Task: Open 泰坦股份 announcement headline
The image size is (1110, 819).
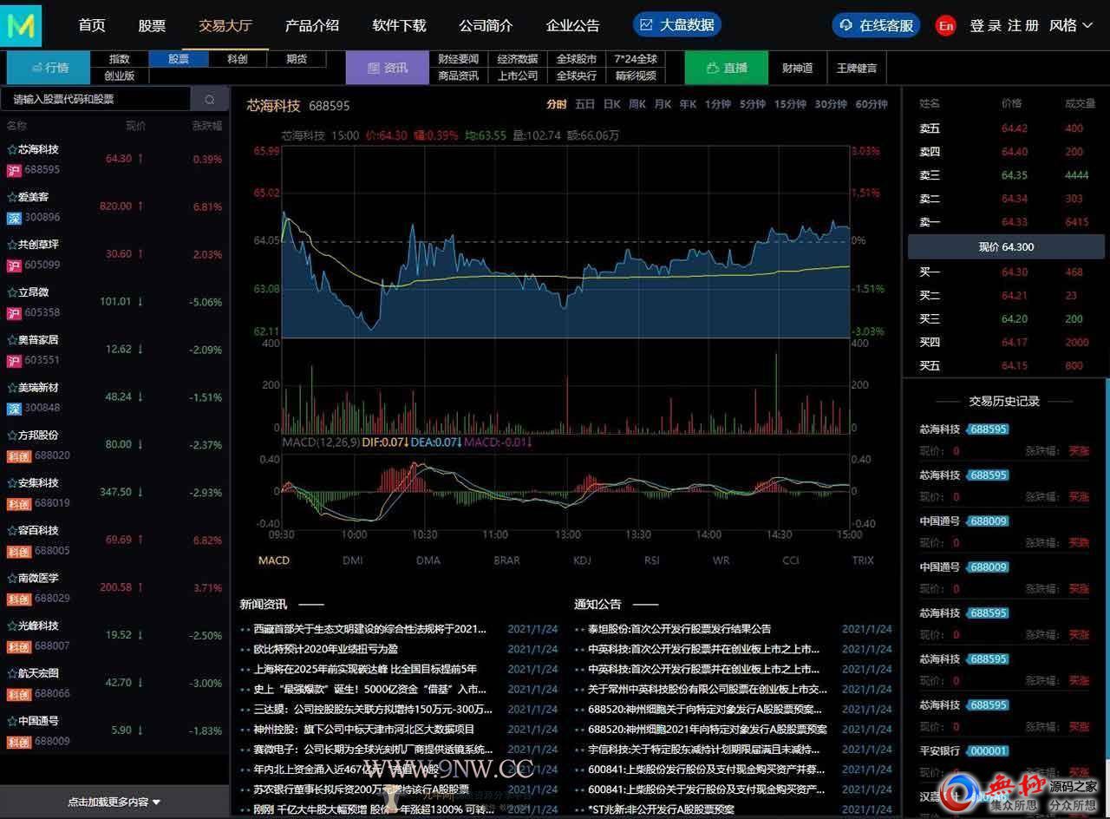Action: tap(679, 629)
